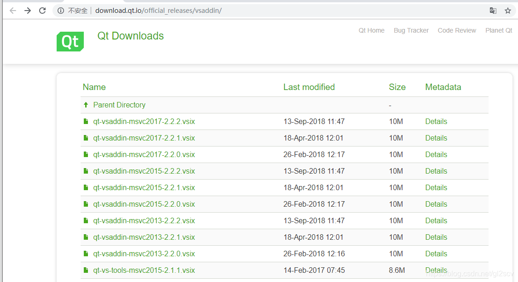
Task: Click the Qt Downloads title link
Action: point(130,35)
